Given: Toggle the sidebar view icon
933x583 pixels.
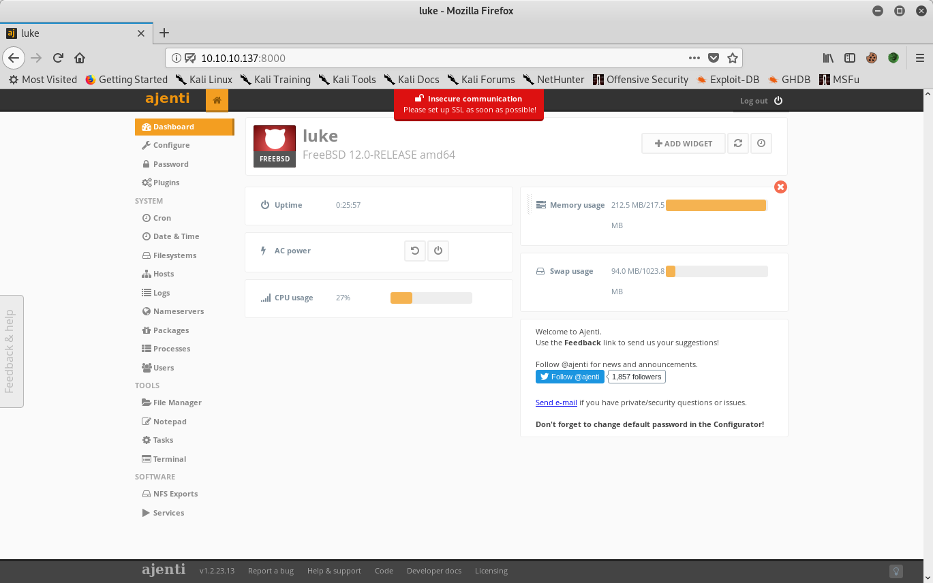Looking at the screenshot, I should pyautogui.click(x=850, y=58).
